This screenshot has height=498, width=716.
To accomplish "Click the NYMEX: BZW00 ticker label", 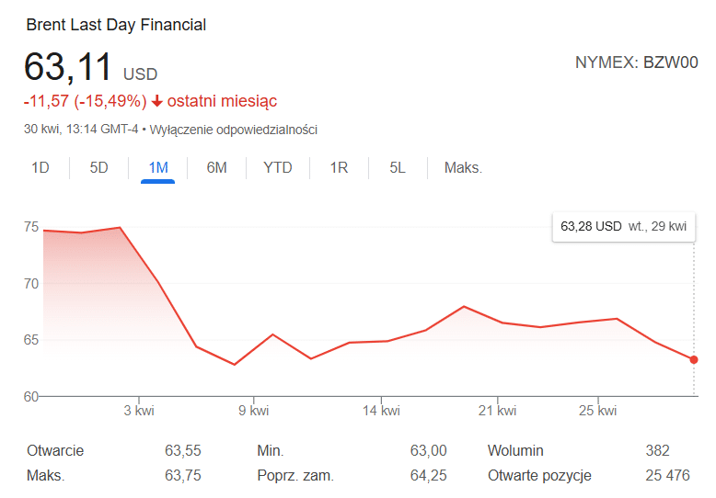I will coord(636,62).
